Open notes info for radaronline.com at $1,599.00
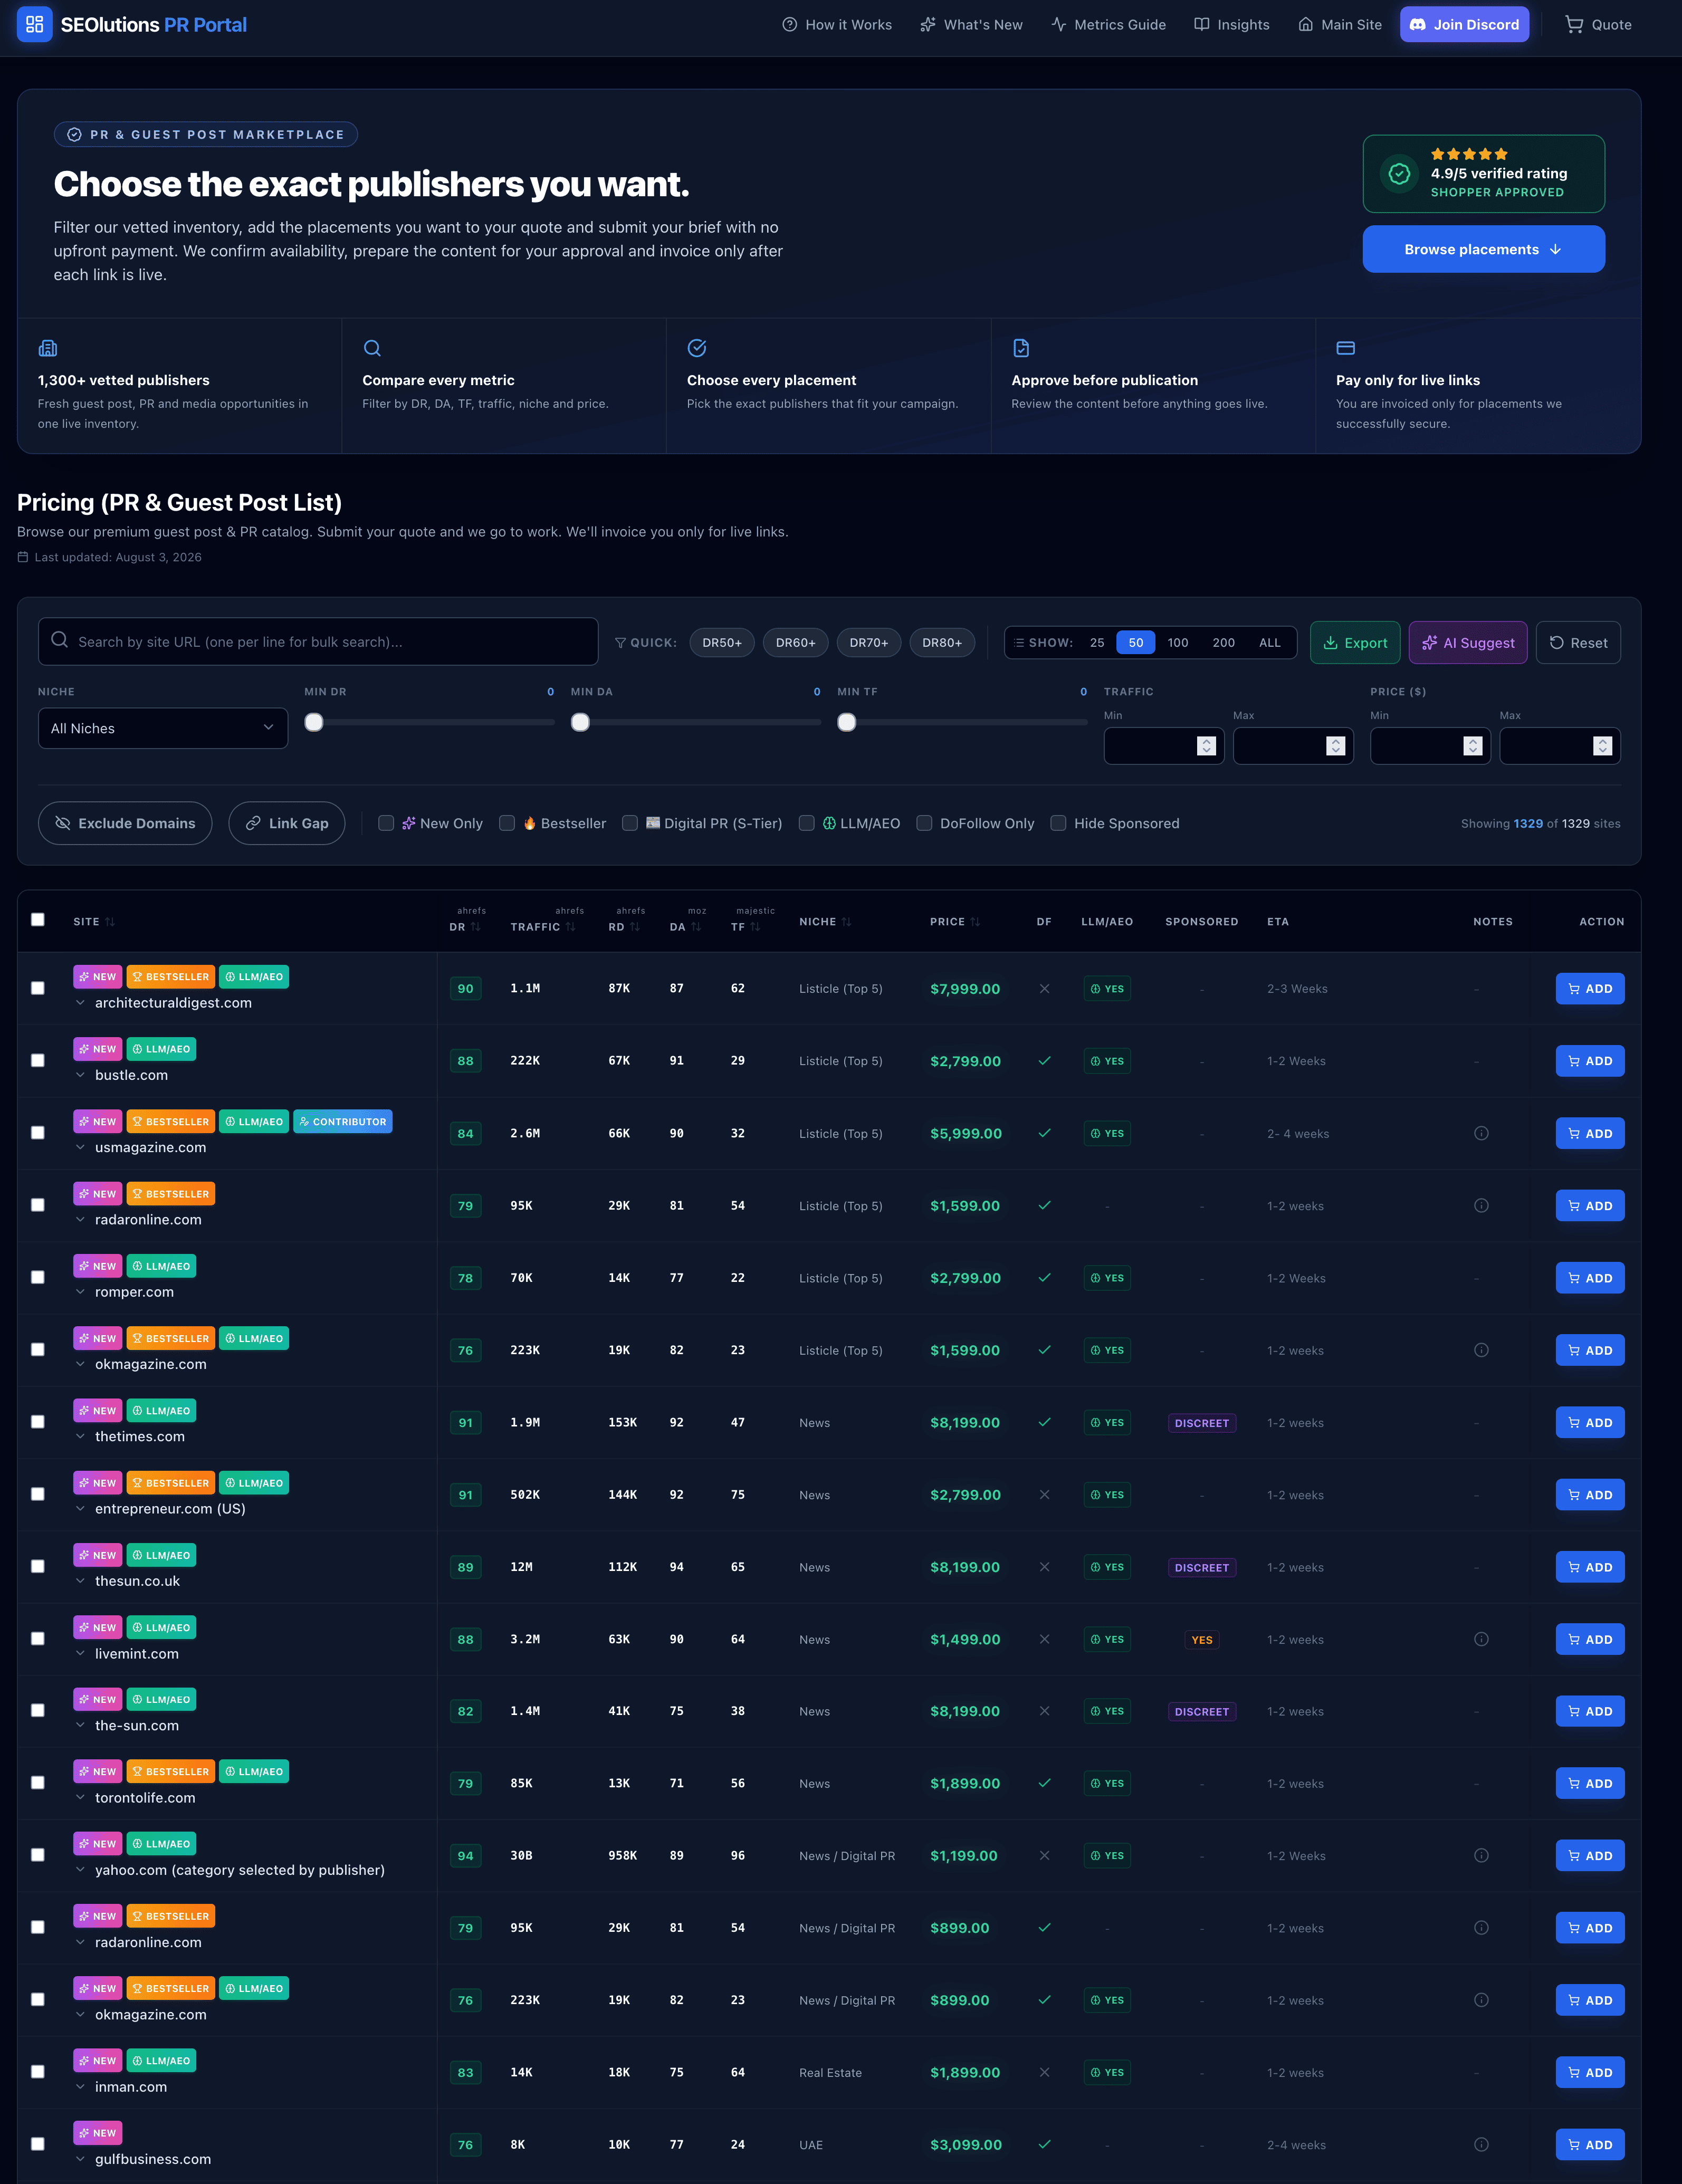This screenshot has width=1682, height=2184. click(1481, 1205)
